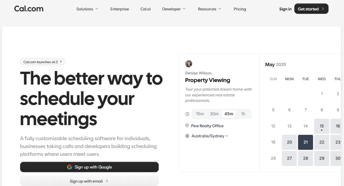Viewport: 344px width, 186px height.
Task: Click the Sign in link
Action: coord(285,9)
